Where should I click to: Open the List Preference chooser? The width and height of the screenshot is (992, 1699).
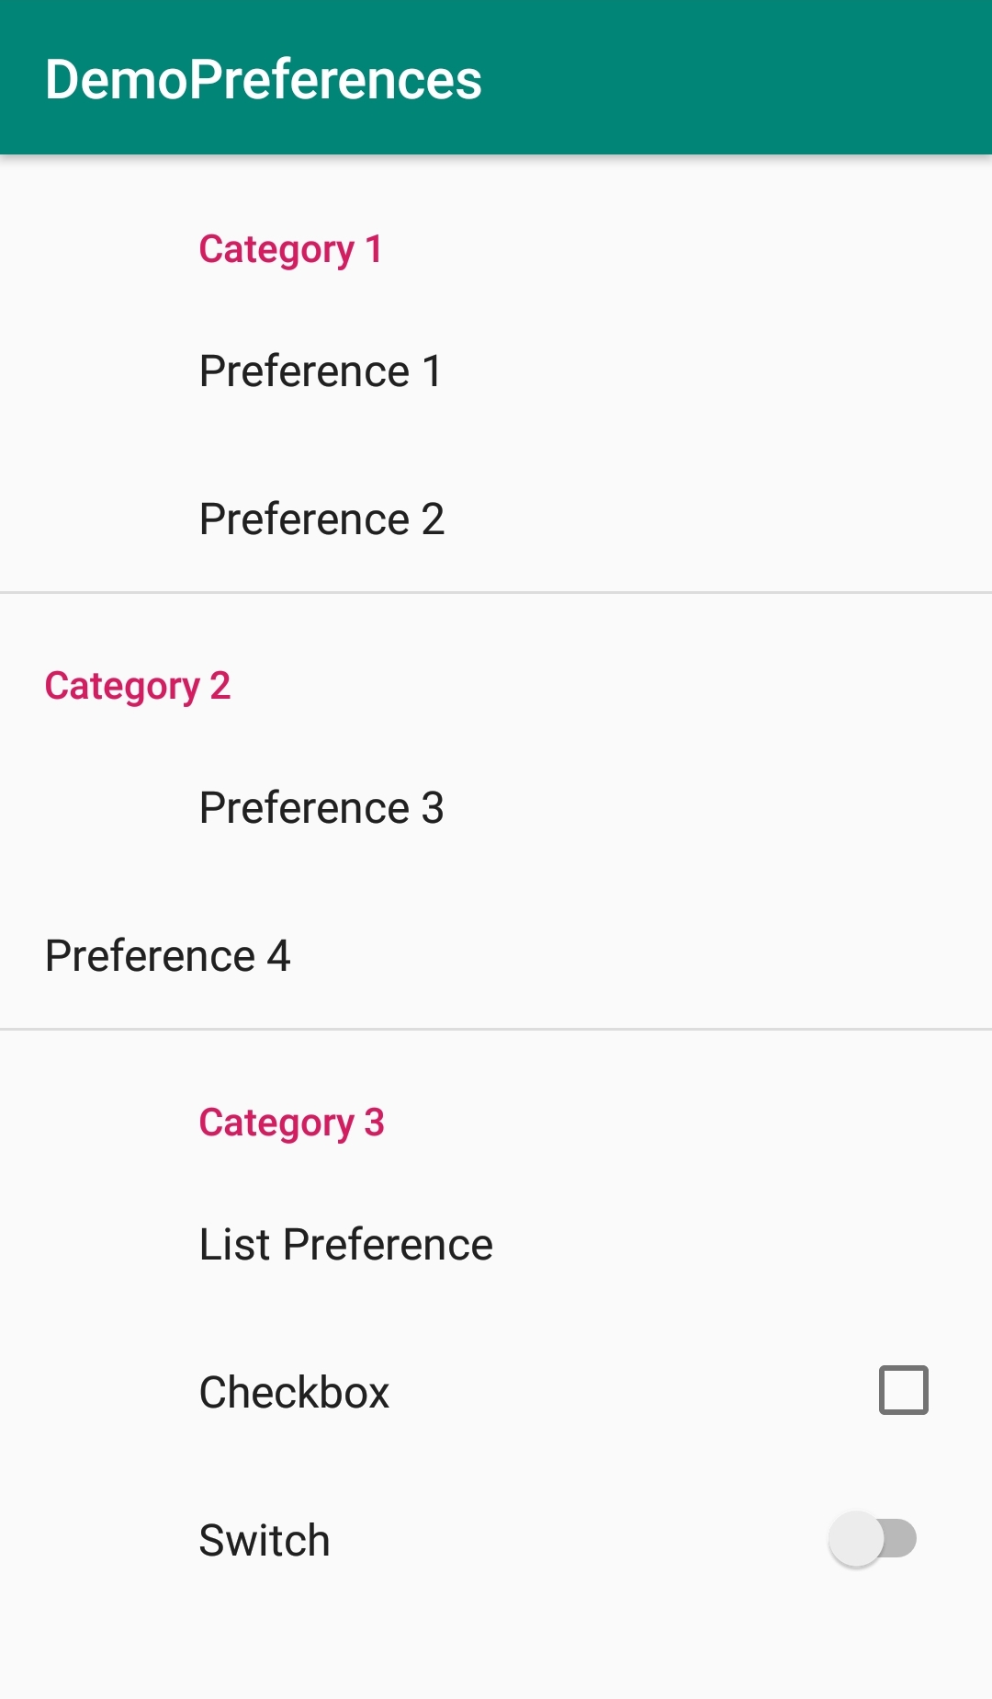[x=345, y=1245]
